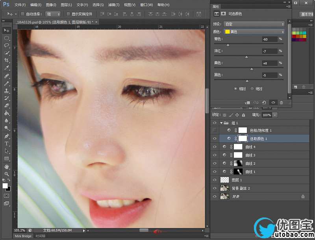Click the Cyan (青色) slider handle

[x=228, y=45]
